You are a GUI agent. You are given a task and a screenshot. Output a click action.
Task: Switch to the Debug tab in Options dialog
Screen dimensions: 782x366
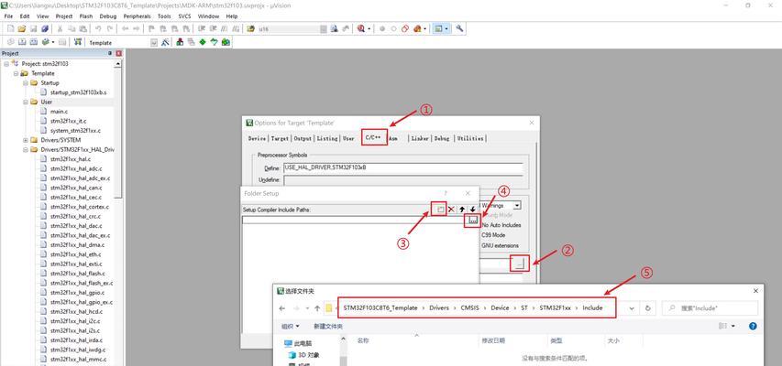[442, 138]
